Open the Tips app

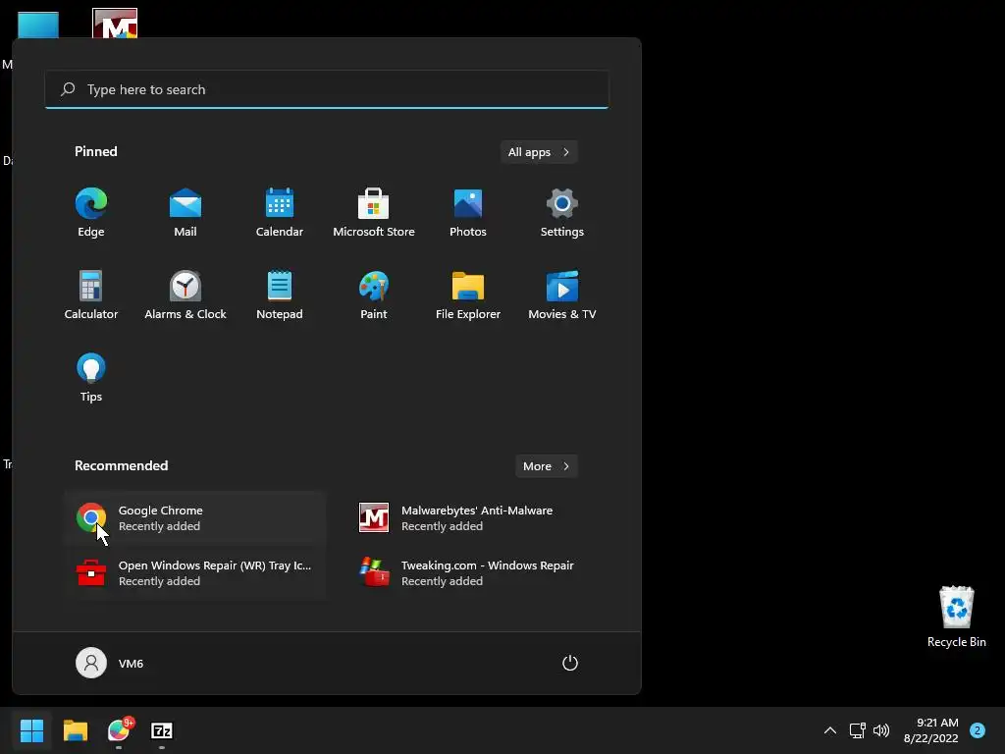coord(91,378)
